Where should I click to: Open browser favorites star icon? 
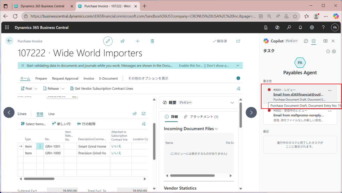click(x=295, y=16)
